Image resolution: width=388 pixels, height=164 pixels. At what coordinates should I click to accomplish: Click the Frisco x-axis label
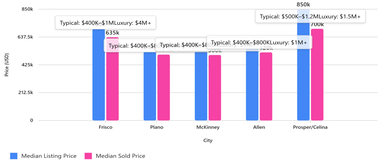click(105, 127)
